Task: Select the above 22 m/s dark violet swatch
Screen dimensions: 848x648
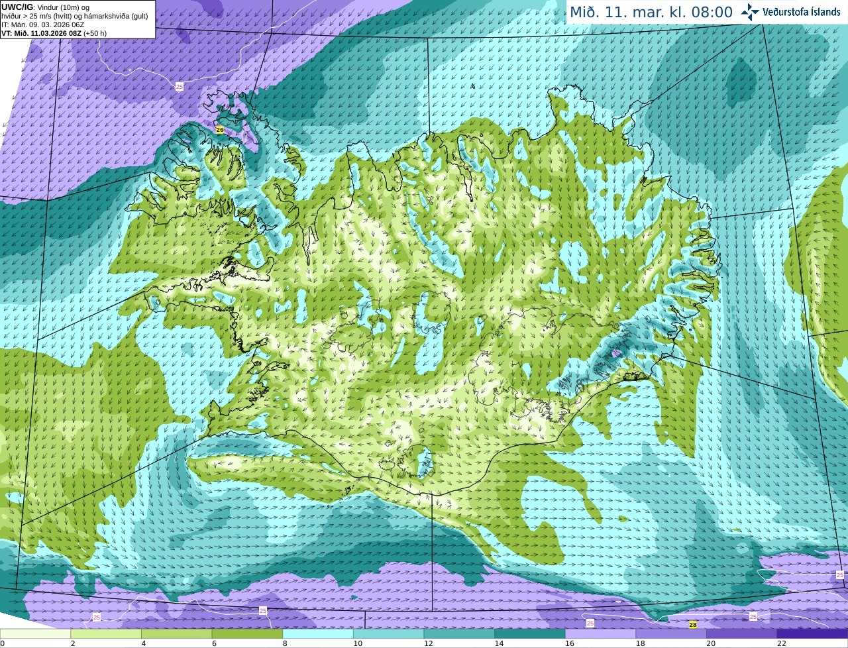Action: click(813, 634)
